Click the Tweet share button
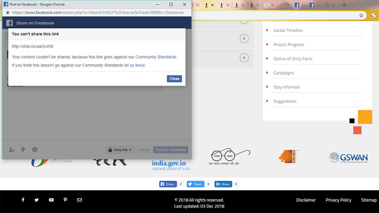The image size is (379, 213). pos(195,184)
